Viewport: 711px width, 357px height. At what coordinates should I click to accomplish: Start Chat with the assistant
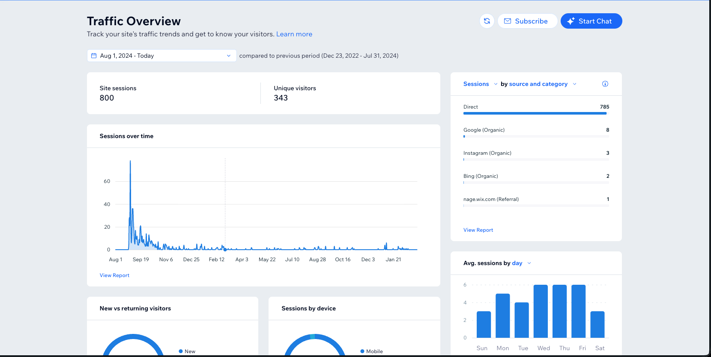(591, 21)
